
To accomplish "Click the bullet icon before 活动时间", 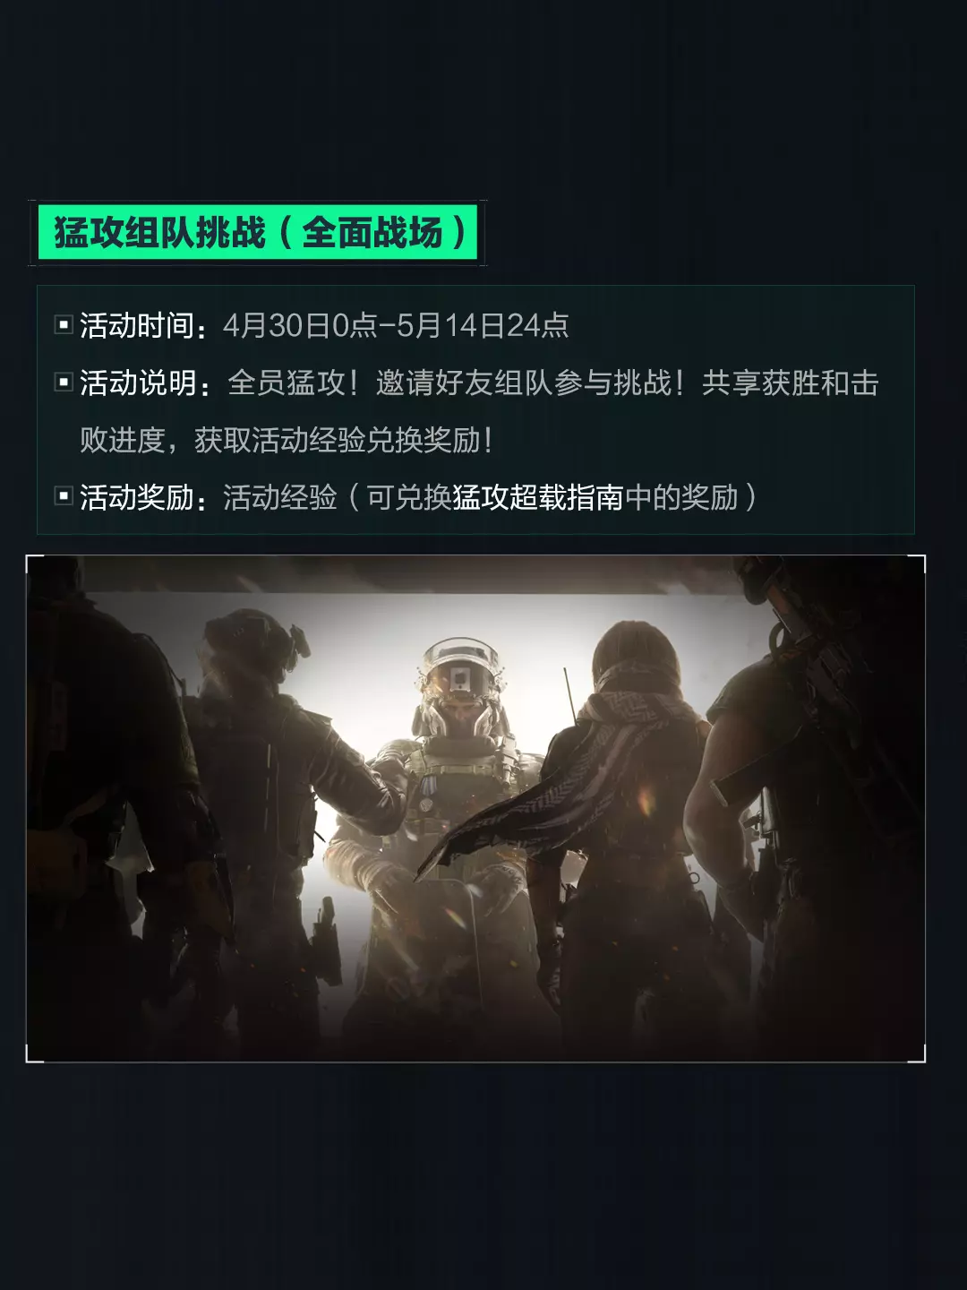I will 64,325.
